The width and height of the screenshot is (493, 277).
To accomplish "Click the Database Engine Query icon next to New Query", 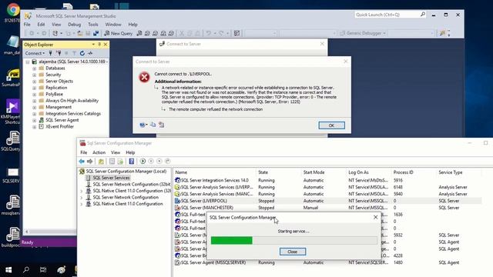I will [x=139, y=33].
